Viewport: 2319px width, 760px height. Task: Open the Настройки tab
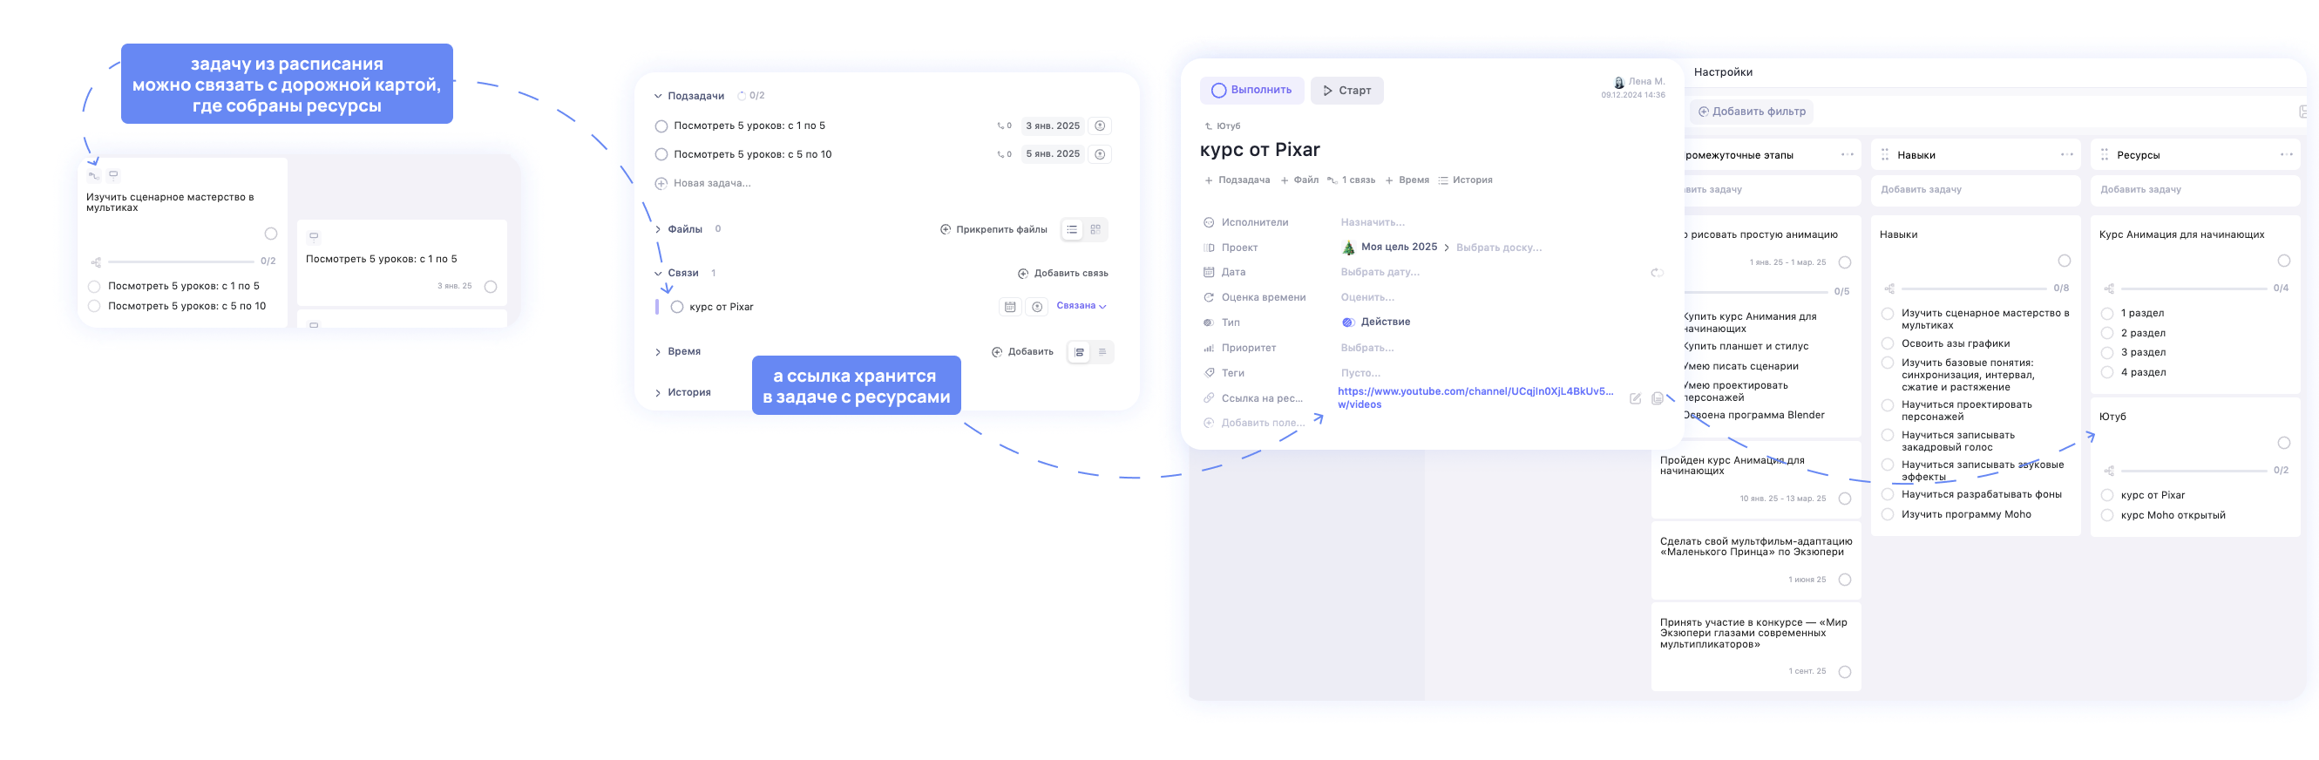click(x=1722, y=72)
